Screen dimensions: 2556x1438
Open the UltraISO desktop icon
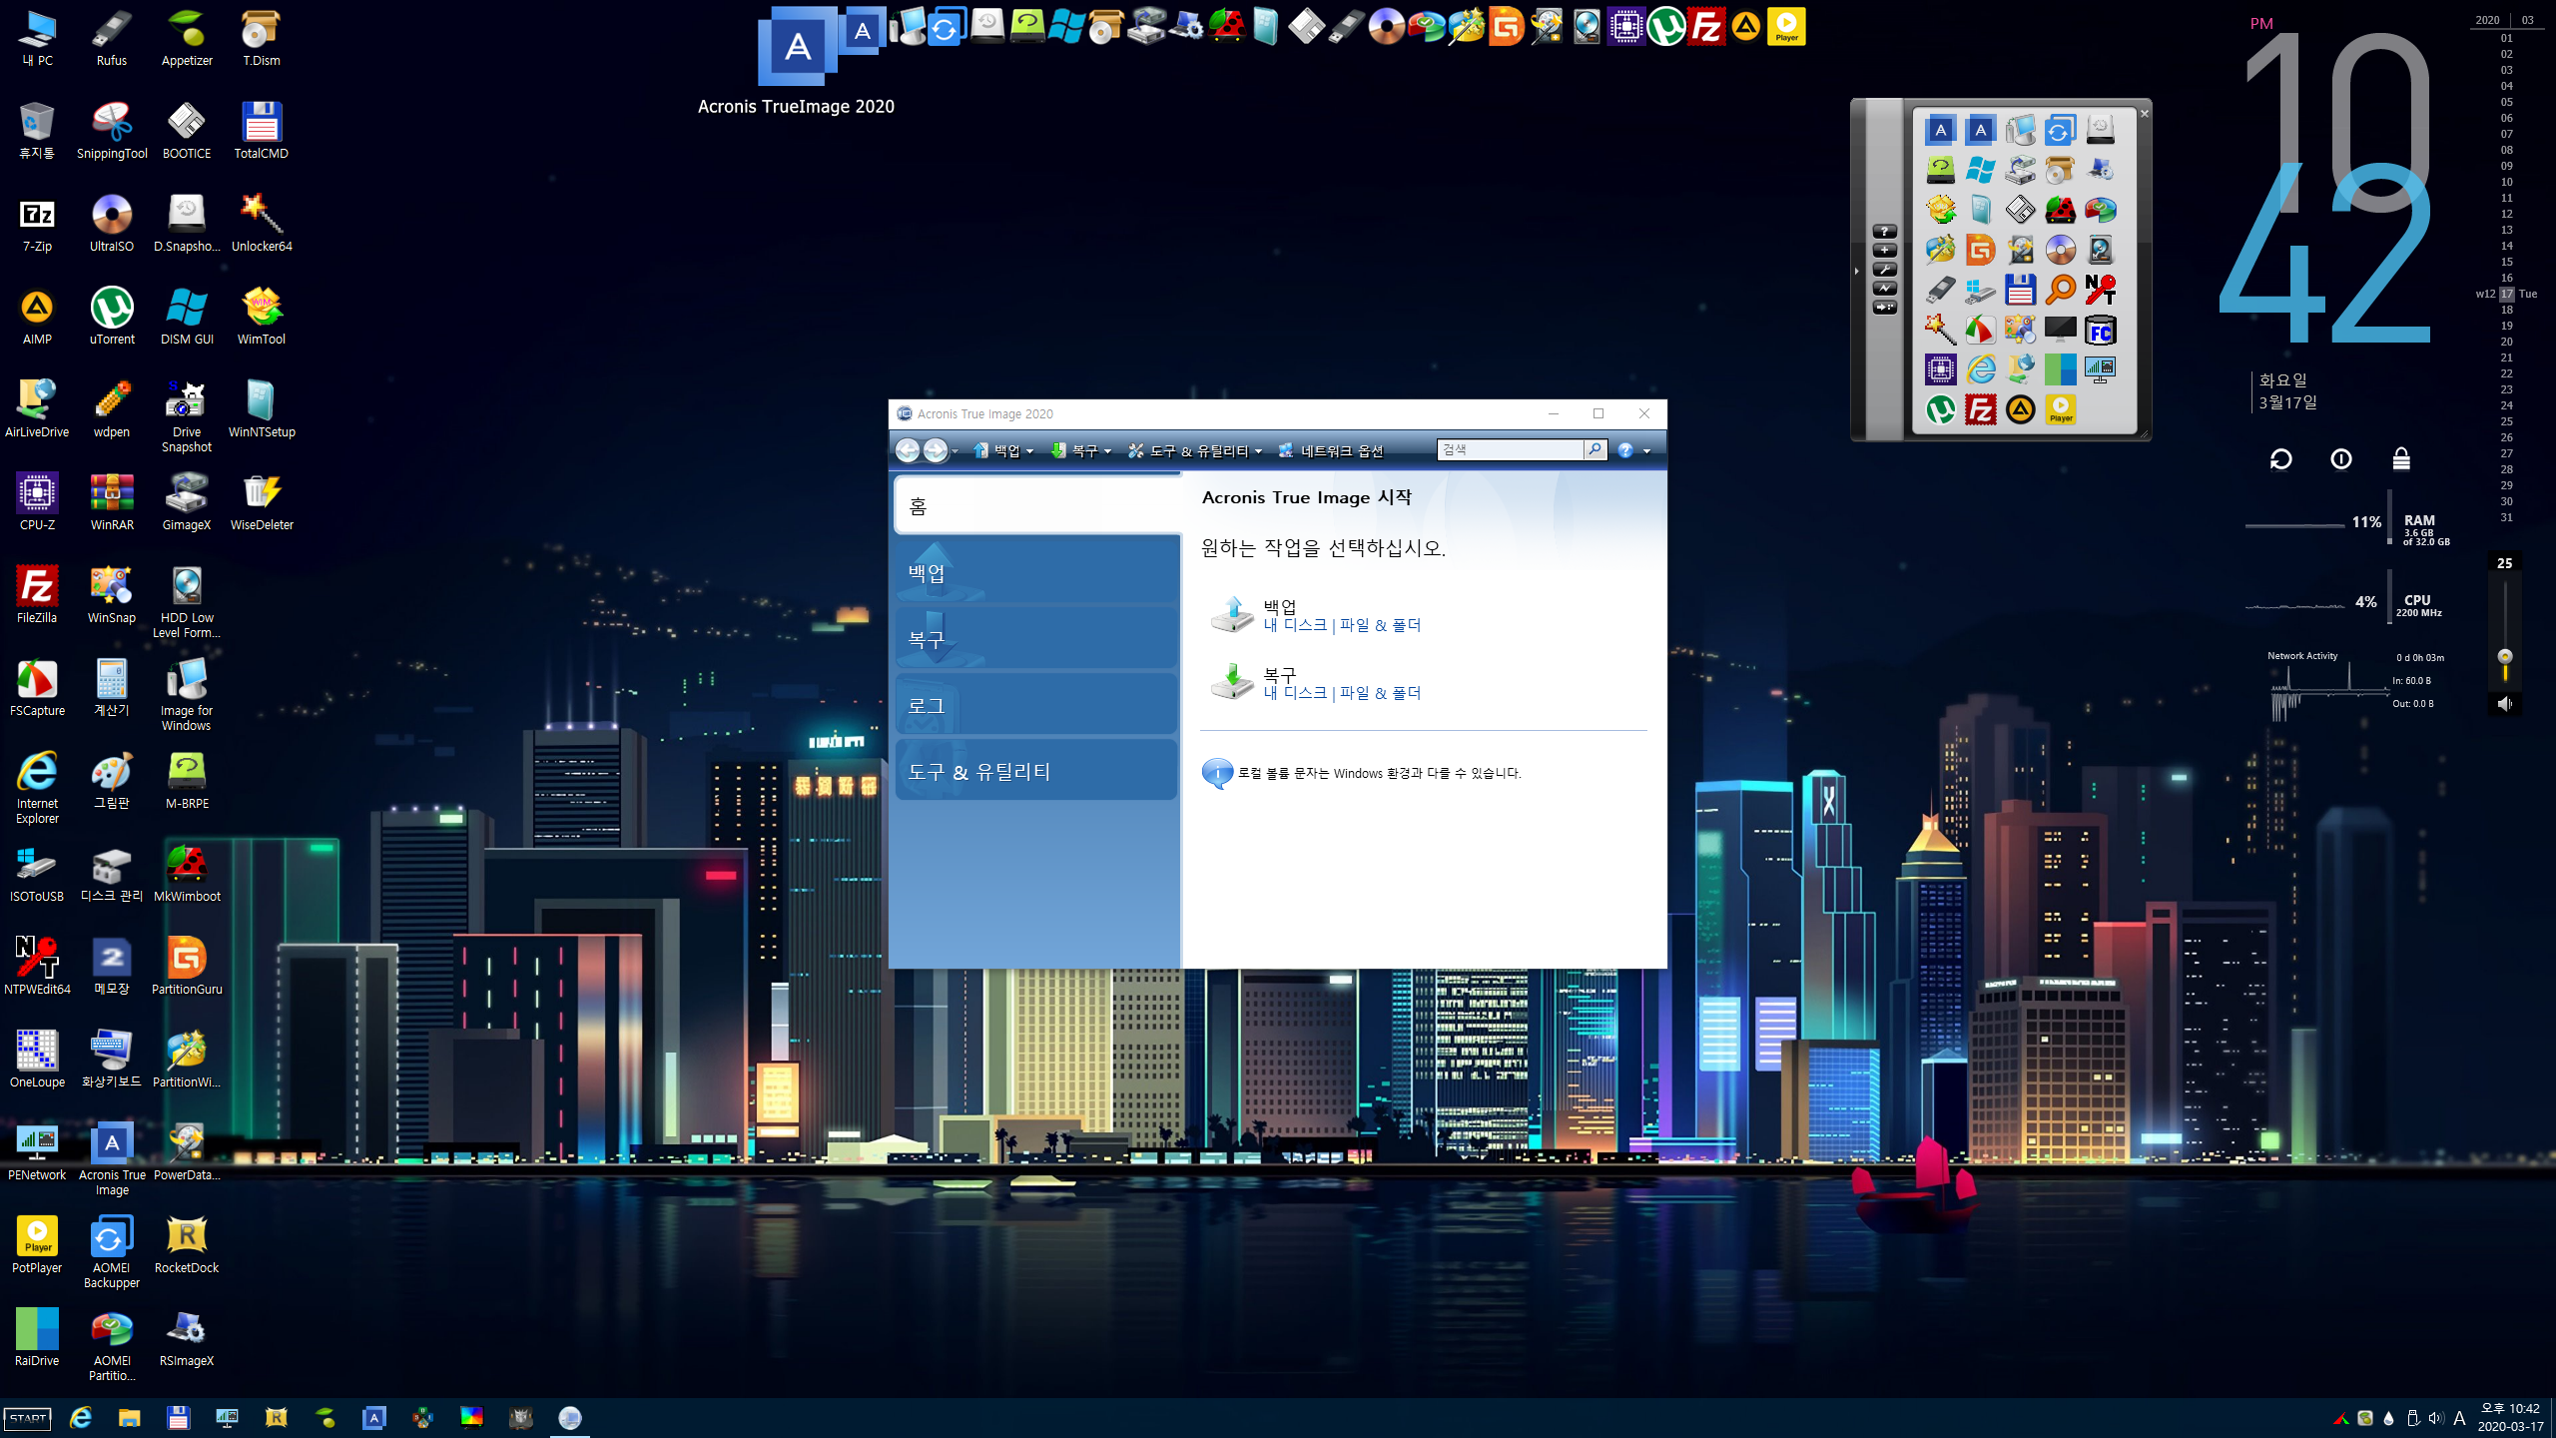click(x=112, y=224)
